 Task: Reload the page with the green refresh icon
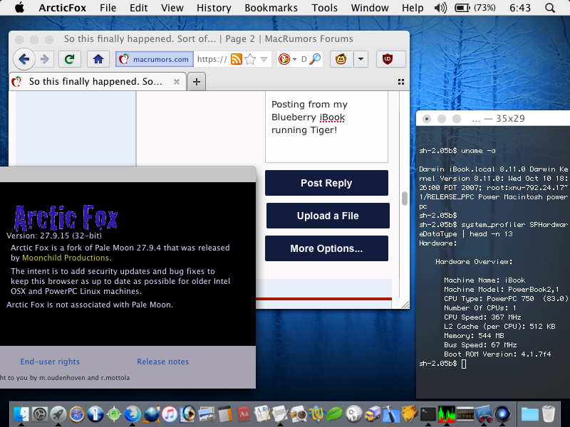[69, 59]
